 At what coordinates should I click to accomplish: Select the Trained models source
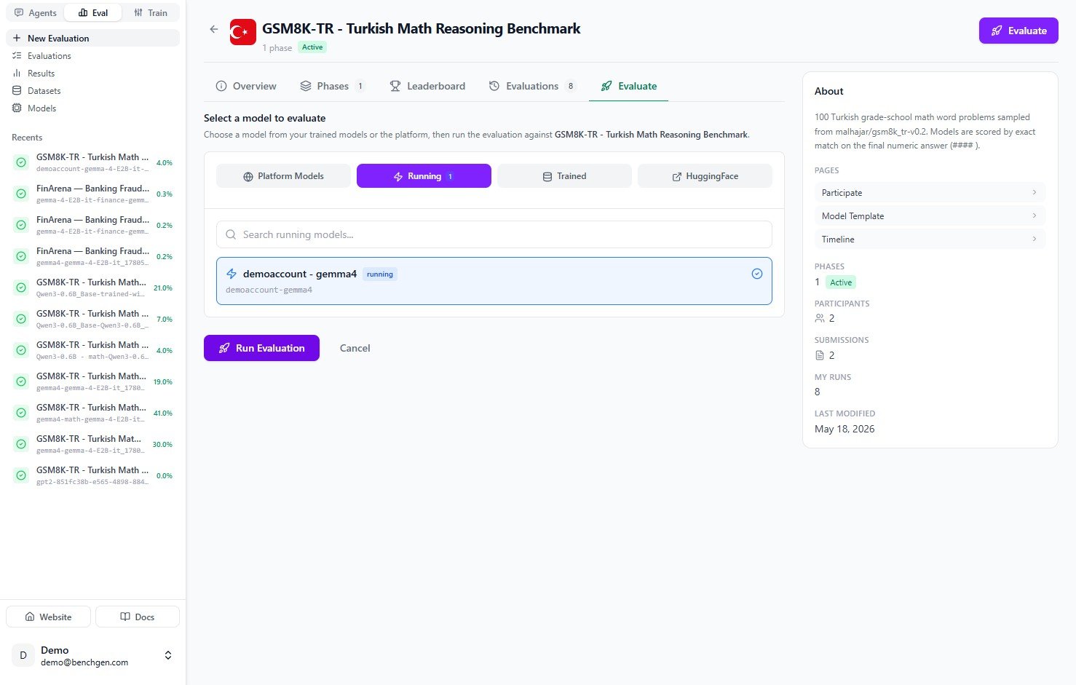click(x=564, y=176)
